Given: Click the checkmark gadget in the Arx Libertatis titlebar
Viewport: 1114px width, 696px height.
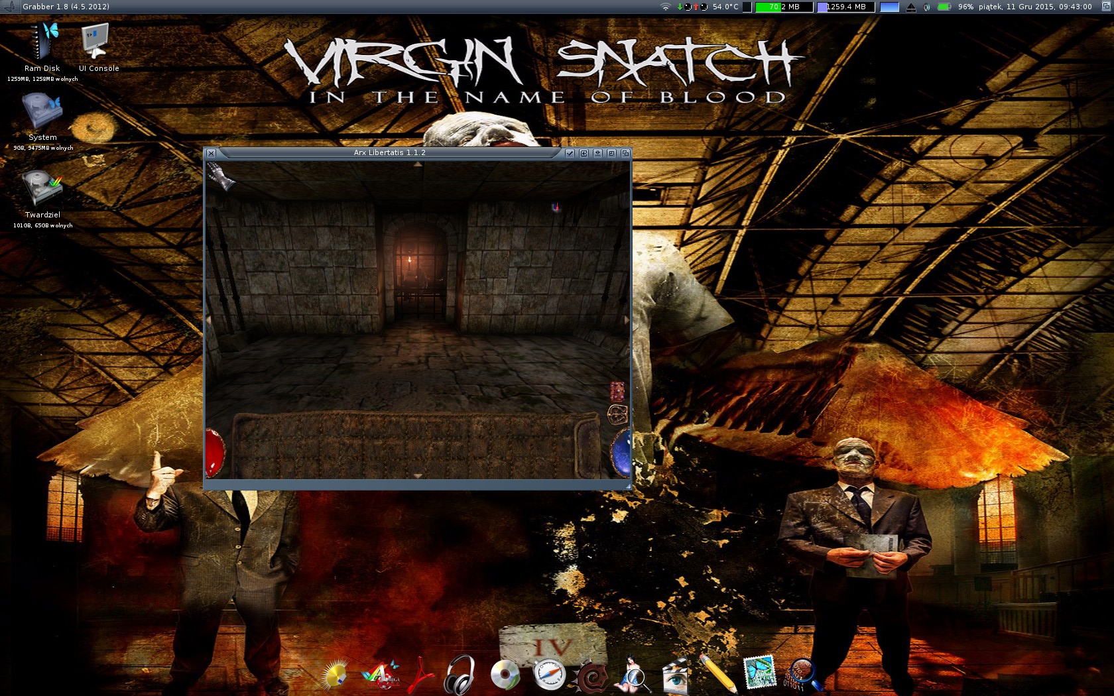Looking at the screenshot, I should point(570,153).
